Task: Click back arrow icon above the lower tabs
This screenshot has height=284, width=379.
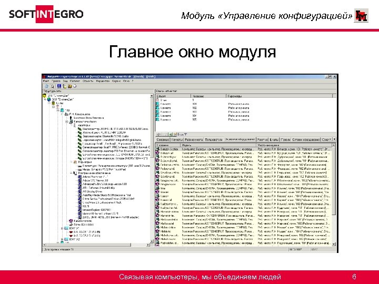Action: coord(158,134)
